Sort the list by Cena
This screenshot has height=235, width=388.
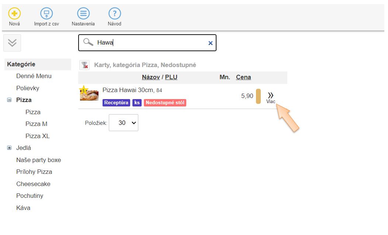(x=243, y=77)
